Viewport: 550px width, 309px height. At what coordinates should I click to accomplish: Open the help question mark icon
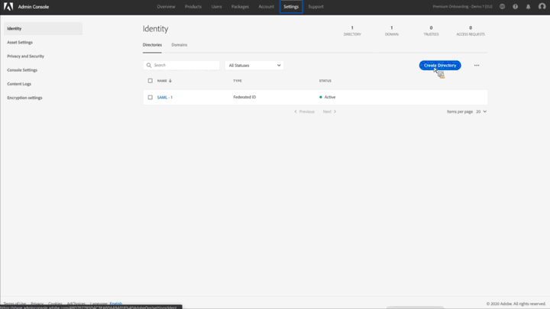click(x=516, y=7)
